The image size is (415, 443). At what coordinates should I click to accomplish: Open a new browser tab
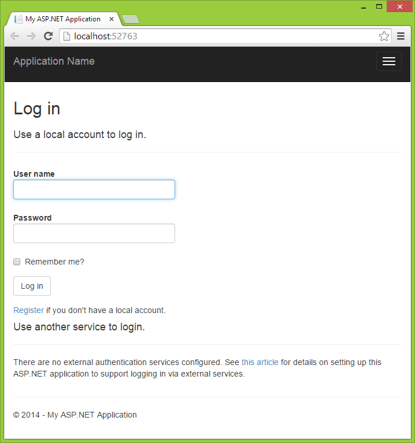coord(131,19)
